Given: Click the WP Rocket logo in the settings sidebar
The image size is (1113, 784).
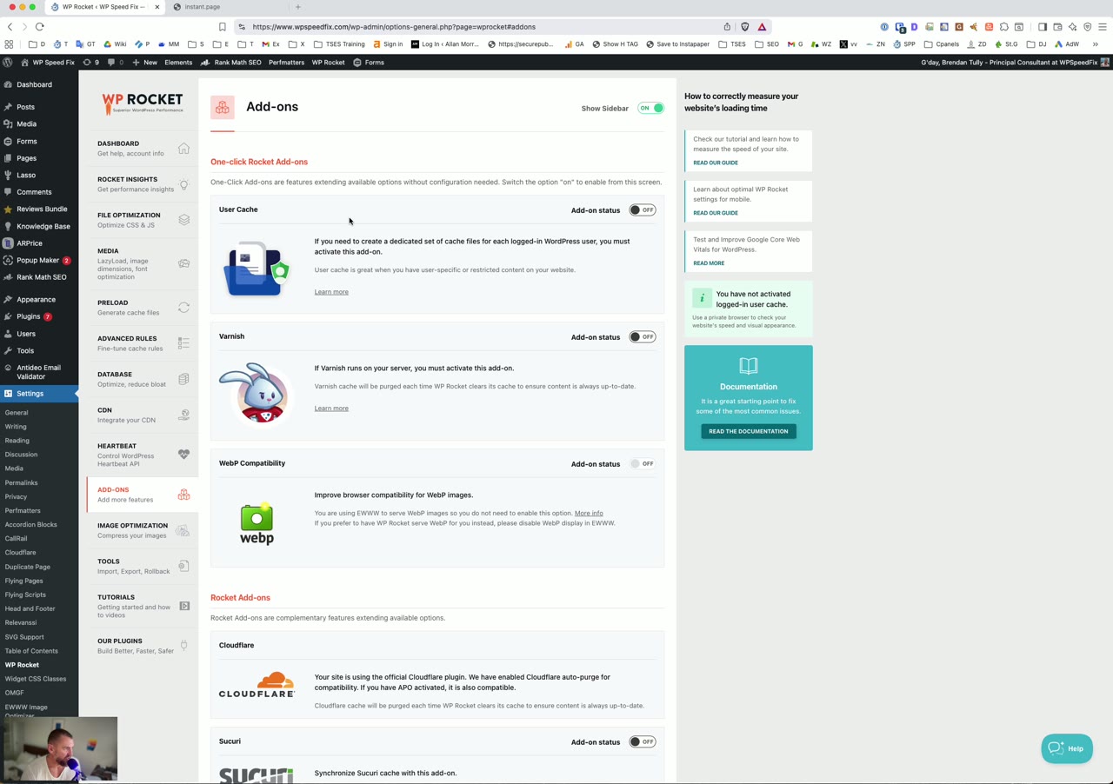Looking at the screenshot, I should click(x=142, y=102).
